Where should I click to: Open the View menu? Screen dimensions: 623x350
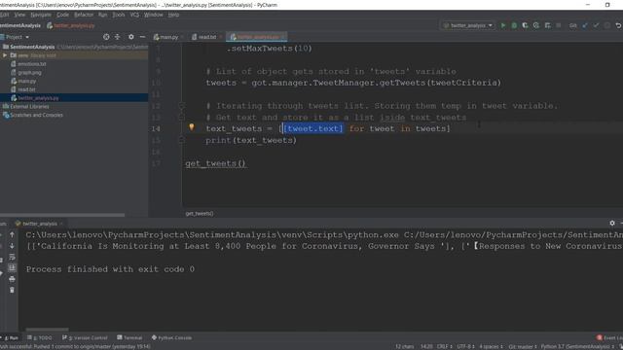[19, 15]
